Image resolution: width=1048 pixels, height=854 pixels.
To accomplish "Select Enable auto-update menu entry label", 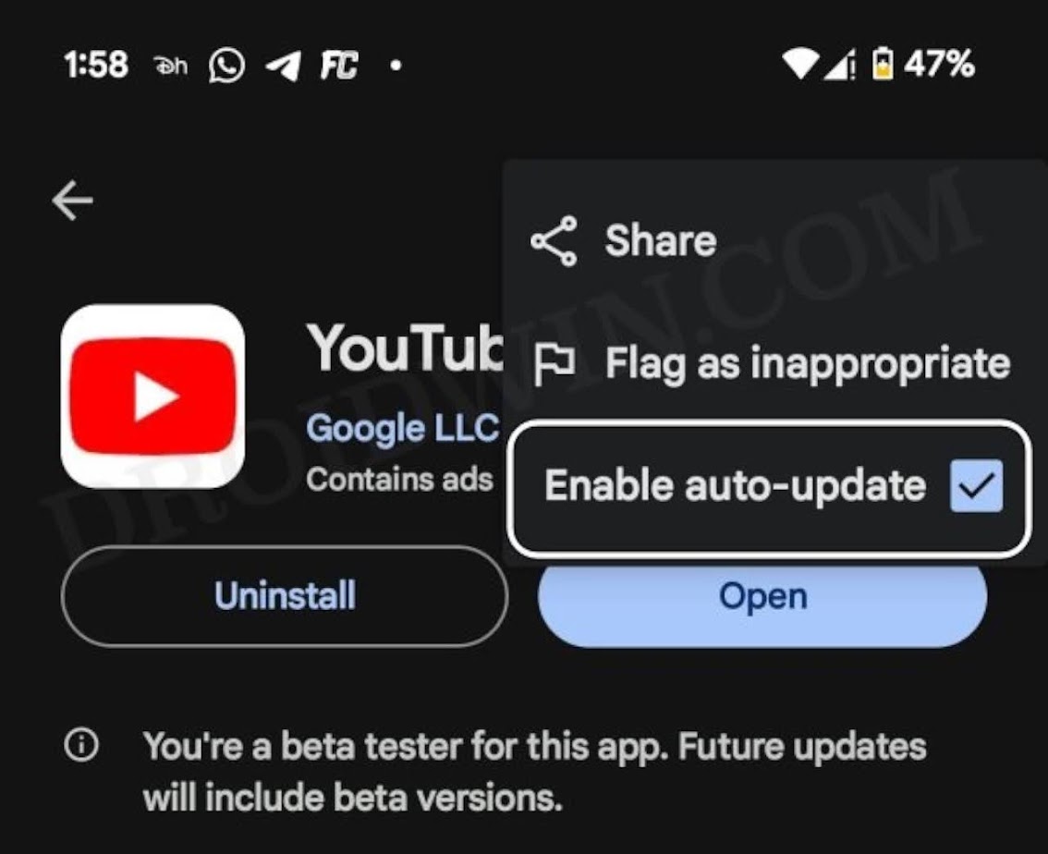I will [x=735, y=486].
